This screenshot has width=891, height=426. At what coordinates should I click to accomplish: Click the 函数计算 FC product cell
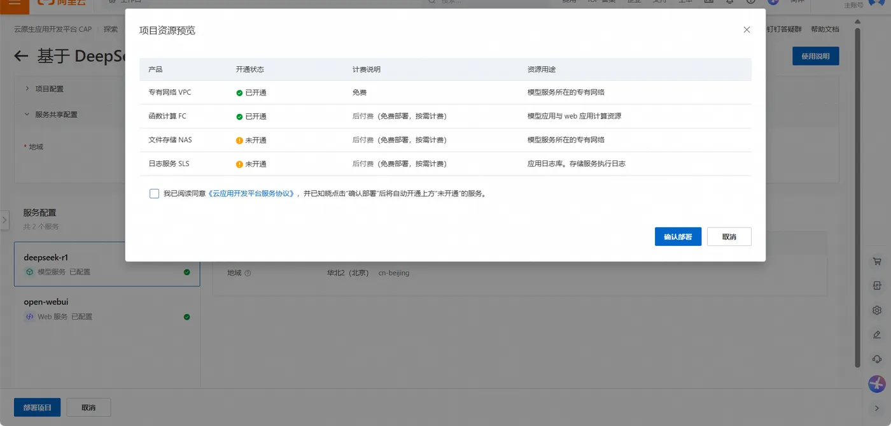pos(167,117)
